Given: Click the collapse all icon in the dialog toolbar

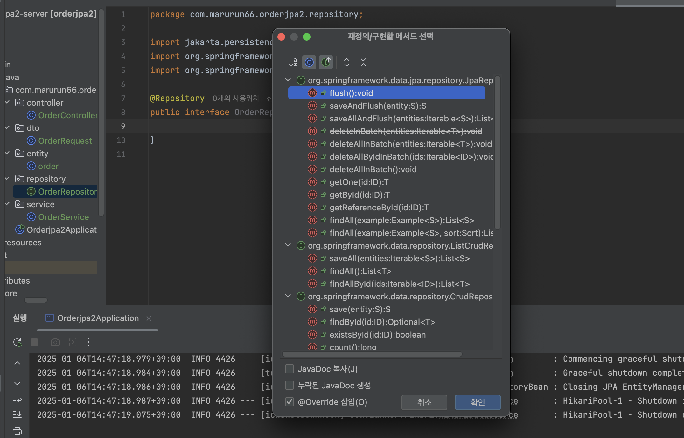Looking at the screenshot, I should click(363, 62).
